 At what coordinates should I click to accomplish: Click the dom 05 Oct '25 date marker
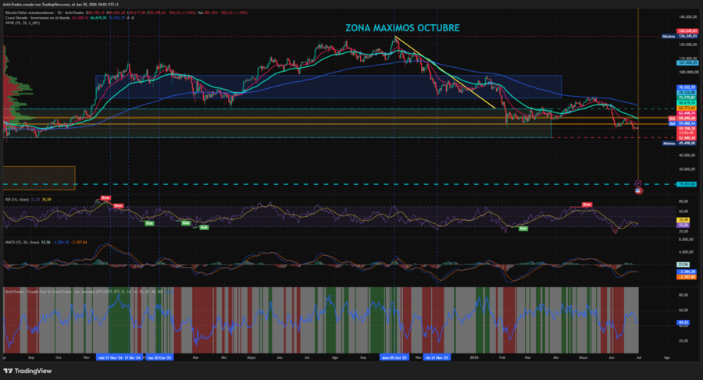pos(394,357)
